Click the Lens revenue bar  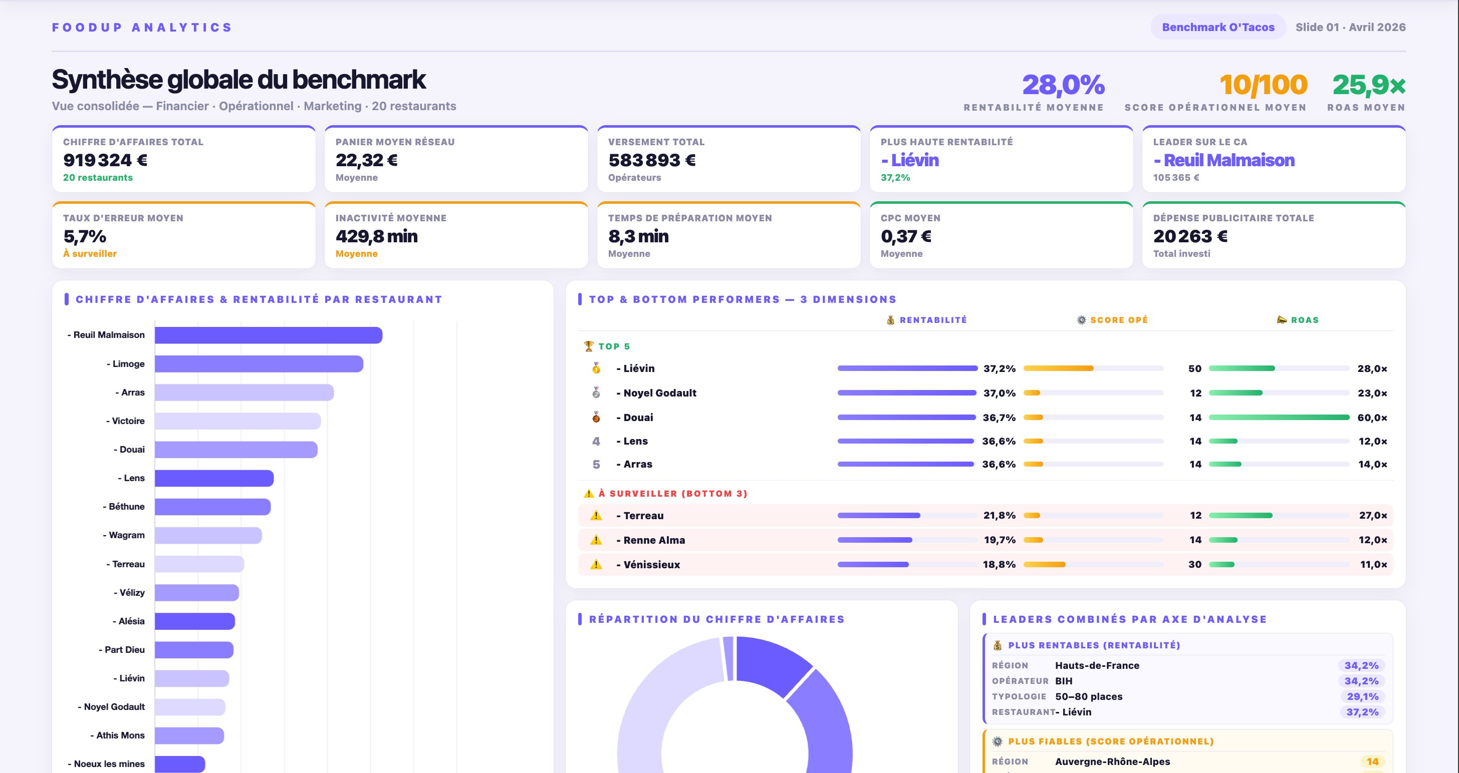pos(214,478)
